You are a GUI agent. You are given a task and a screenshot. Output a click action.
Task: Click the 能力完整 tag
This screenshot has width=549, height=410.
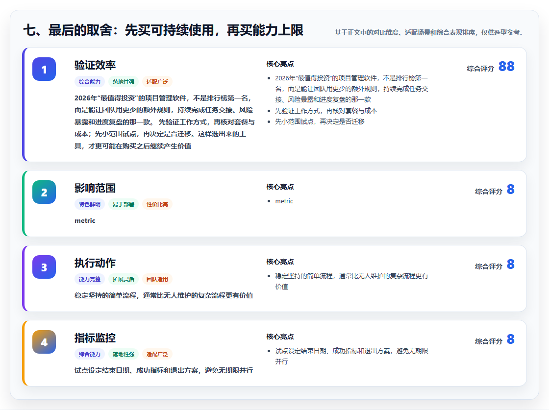[x=90, y=279]
